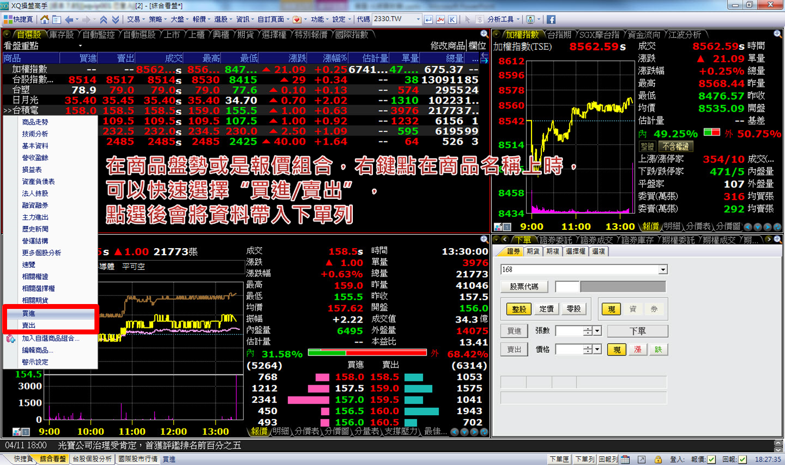Select the 整股 order type toggle
Viewport: 785px width, 465px height.
(518, 309)
